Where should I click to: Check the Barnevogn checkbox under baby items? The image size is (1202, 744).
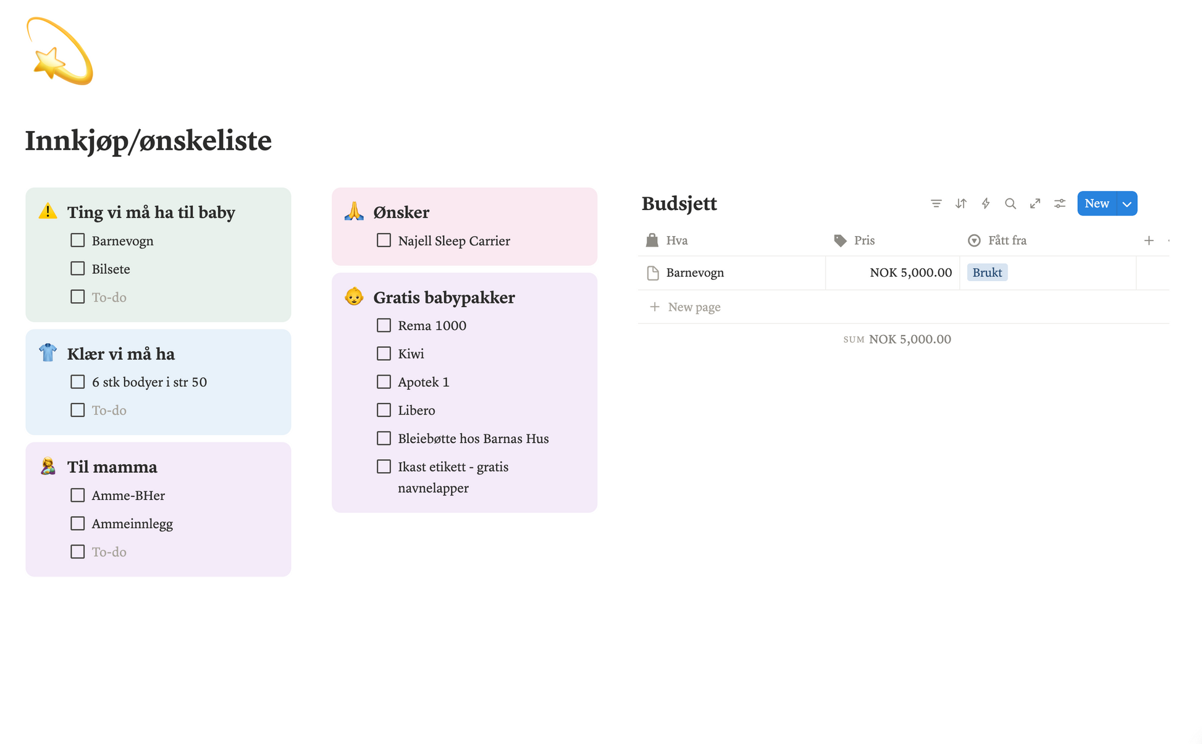pyautogui.click(x=77, y=240)
